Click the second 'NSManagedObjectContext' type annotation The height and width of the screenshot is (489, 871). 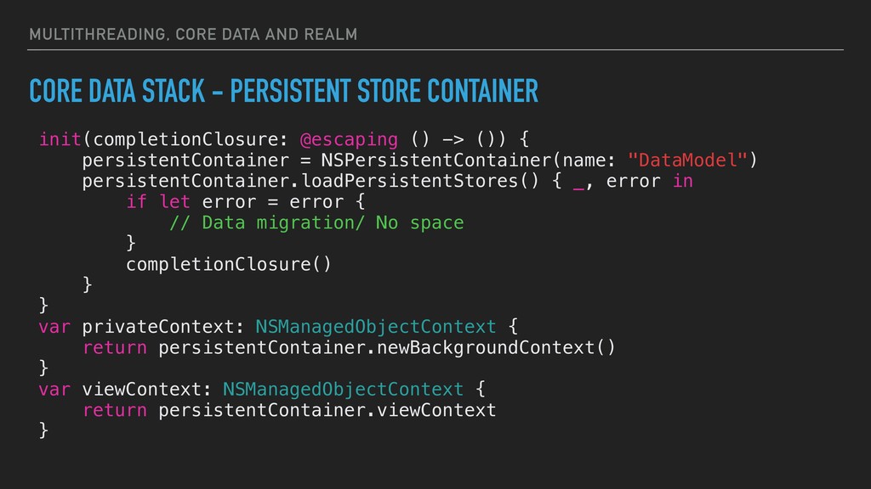coord(343,390)
